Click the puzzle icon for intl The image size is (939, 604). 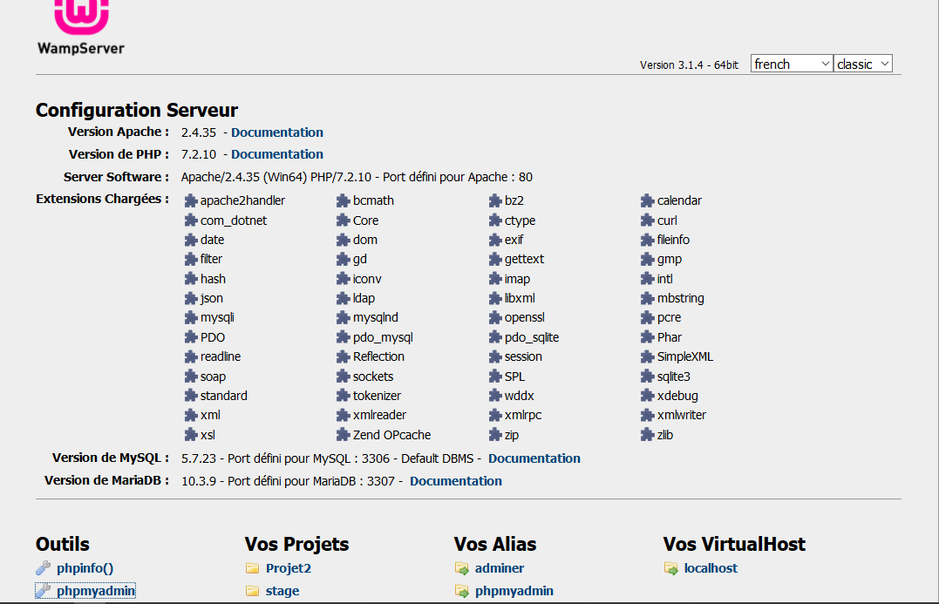coord(647,279)
